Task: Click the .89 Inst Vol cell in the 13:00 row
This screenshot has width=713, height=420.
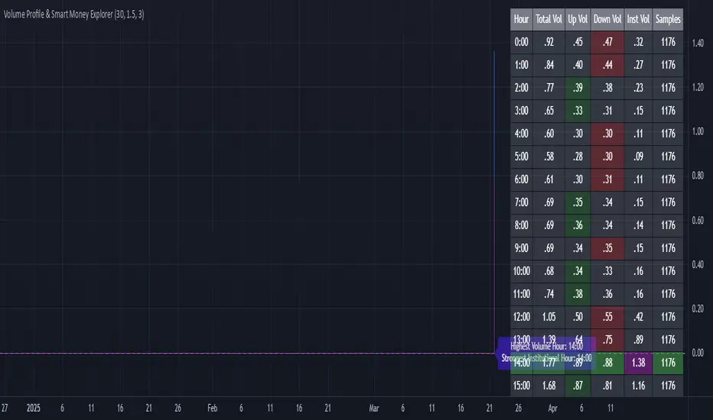Action: pos(639,340)
